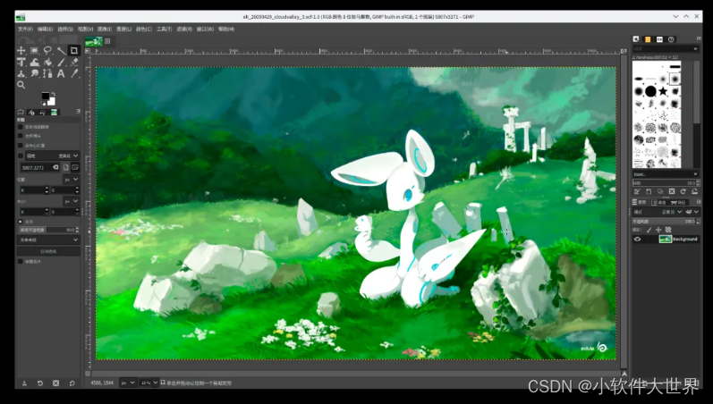713x404 pixels.
Task: Select the Crop tool
Action: (73, 50)
